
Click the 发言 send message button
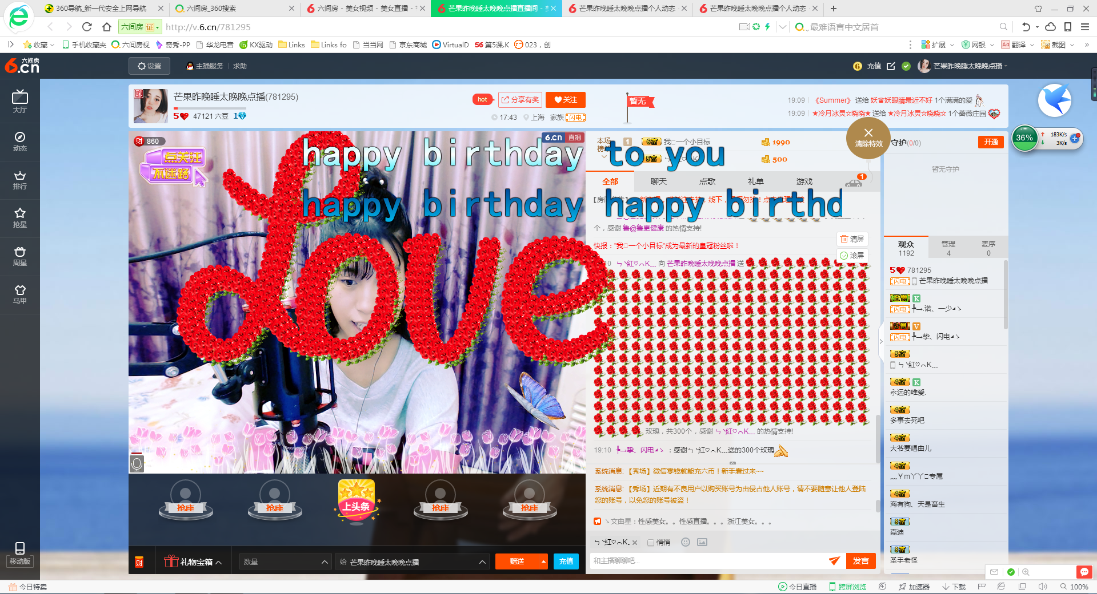point(860,561)
